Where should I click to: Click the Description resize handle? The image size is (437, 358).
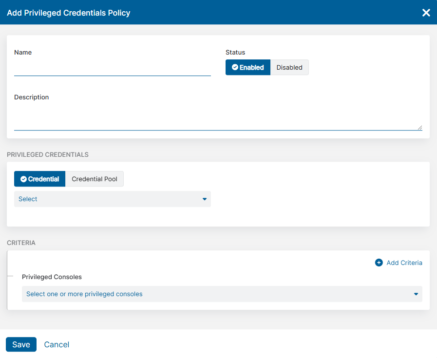tap(420, 128)
